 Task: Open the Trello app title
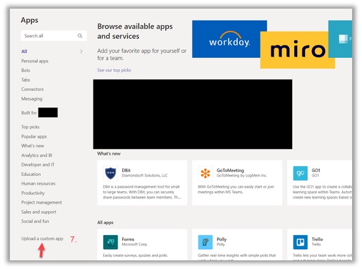(317, 239)
